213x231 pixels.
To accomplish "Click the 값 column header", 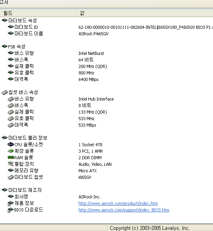I will click(145, 13).
